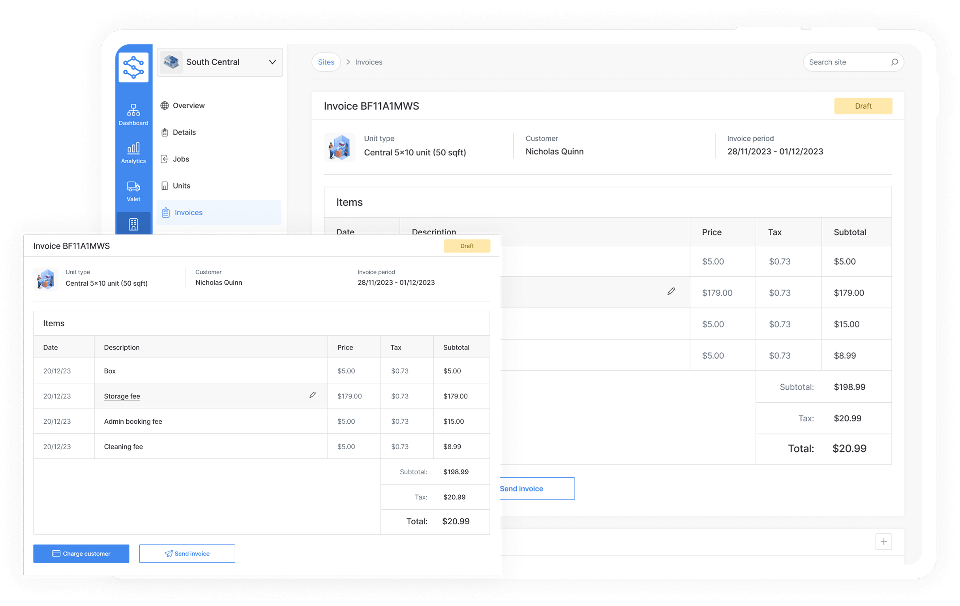Click the app logo icon in sidebar
The image size is (960, 606).
[133, 67]
